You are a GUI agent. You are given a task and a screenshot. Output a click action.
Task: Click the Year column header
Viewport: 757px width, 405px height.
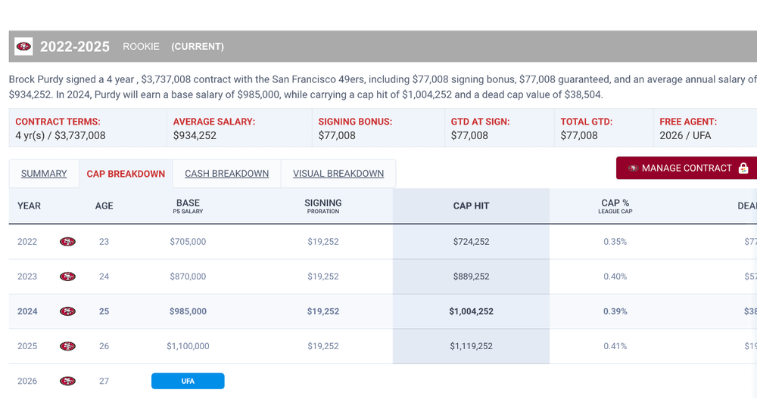pyautogui.click(x=30, y=206)
